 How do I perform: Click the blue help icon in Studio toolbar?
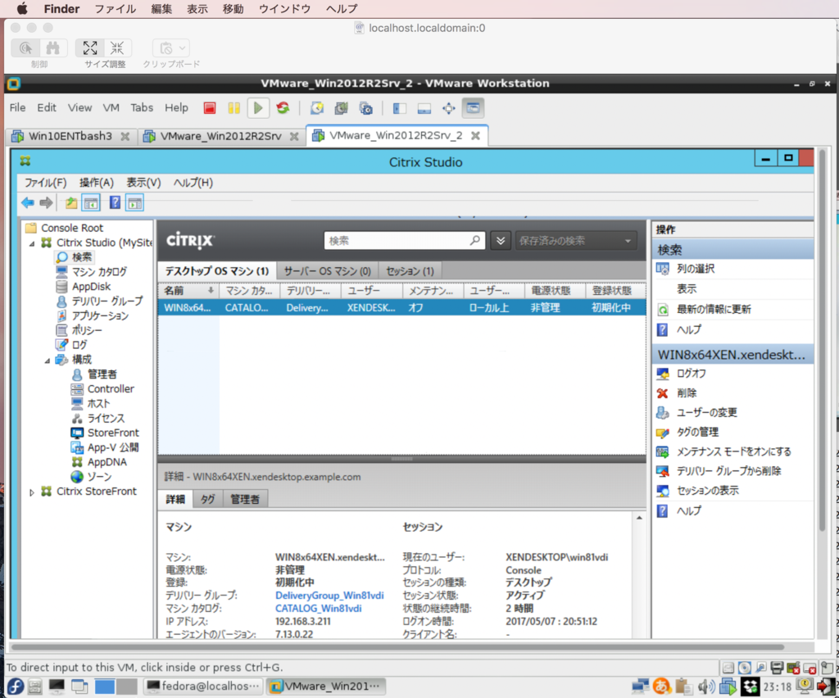[115, 202]
